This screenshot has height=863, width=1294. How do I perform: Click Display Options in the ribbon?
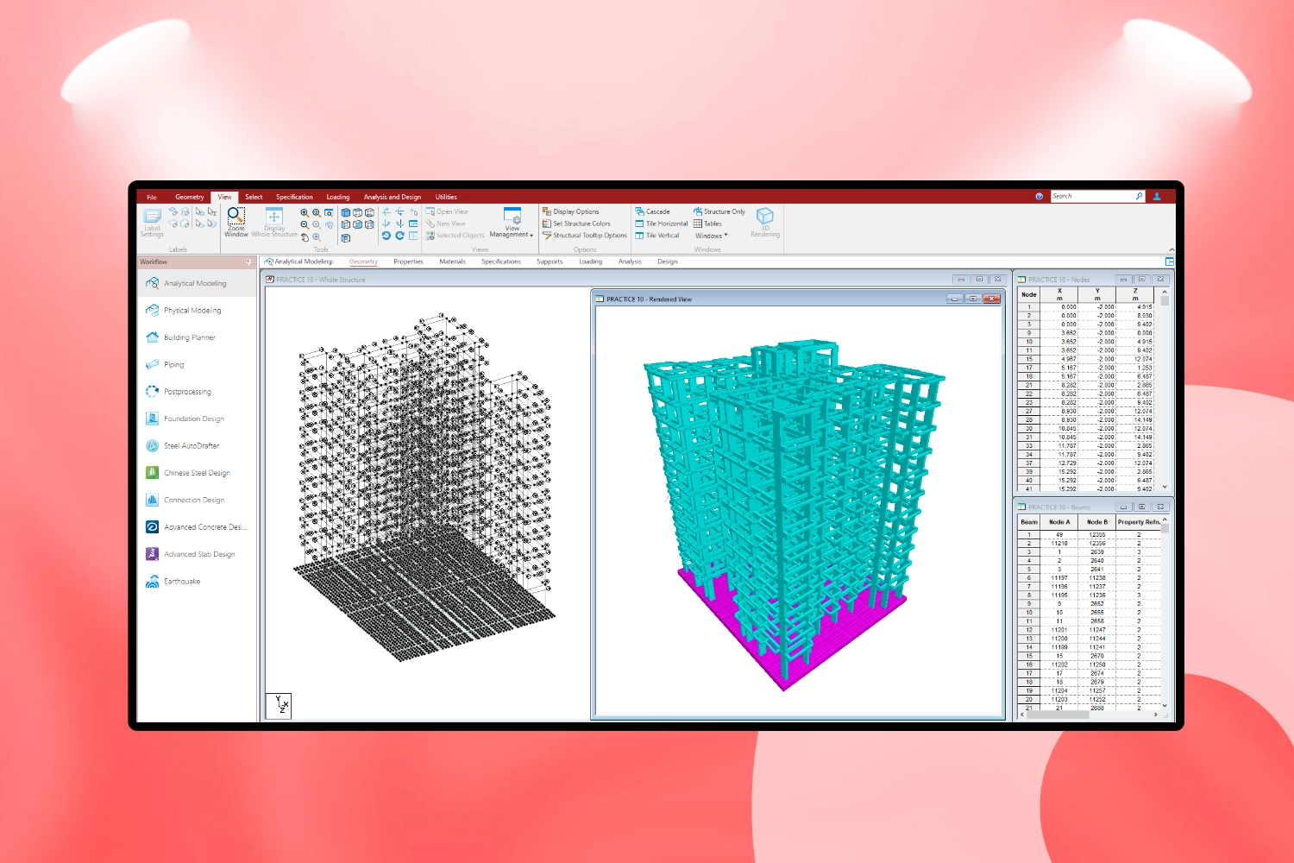click(x=576, y=211)
